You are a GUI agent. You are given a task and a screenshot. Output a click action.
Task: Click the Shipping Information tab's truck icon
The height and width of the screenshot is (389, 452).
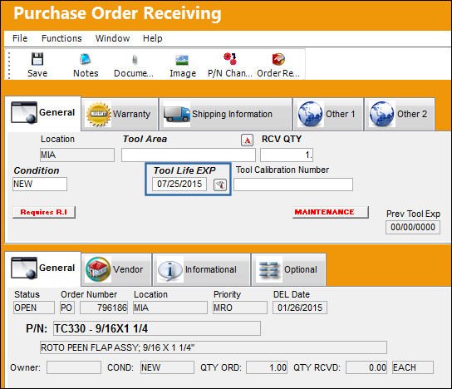tap(177, 114)
